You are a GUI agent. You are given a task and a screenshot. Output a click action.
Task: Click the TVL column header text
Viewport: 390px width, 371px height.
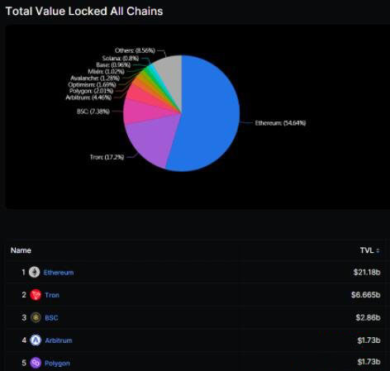pos(367,250)
